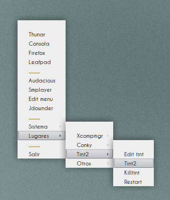Viewport: 170px width, 200px height.
Task: Open Consola menu entry
Action: 42,44
